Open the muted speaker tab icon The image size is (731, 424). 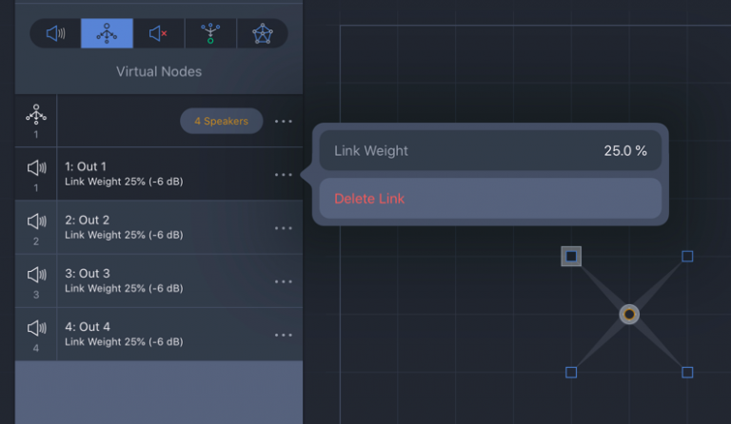158,33
